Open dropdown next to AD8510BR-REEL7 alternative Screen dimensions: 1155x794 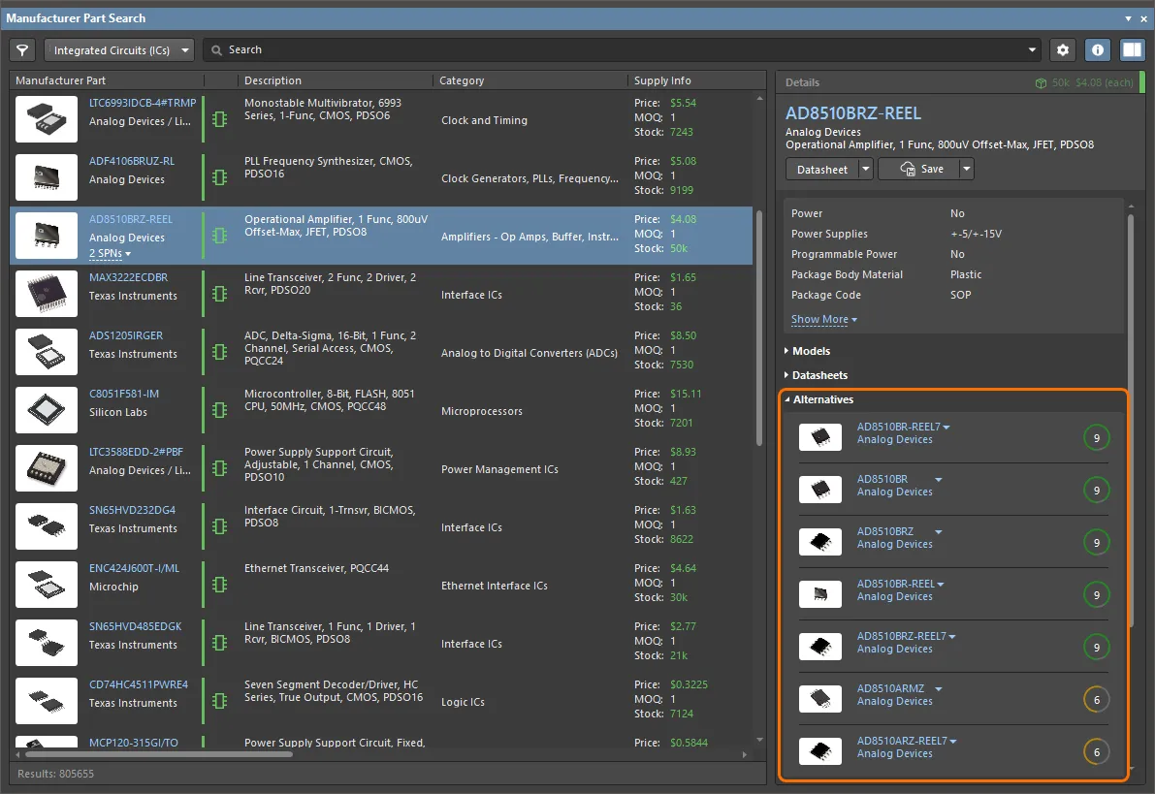click(x=946, y=428)
